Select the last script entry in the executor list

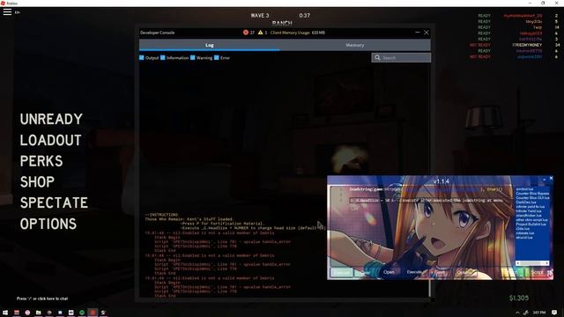click(523, 237)
